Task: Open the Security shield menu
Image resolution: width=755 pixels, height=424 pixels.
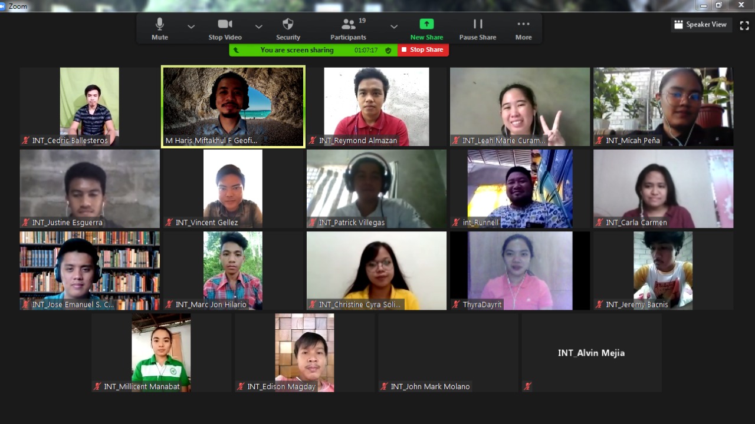Action: click(x=288, y=28)
